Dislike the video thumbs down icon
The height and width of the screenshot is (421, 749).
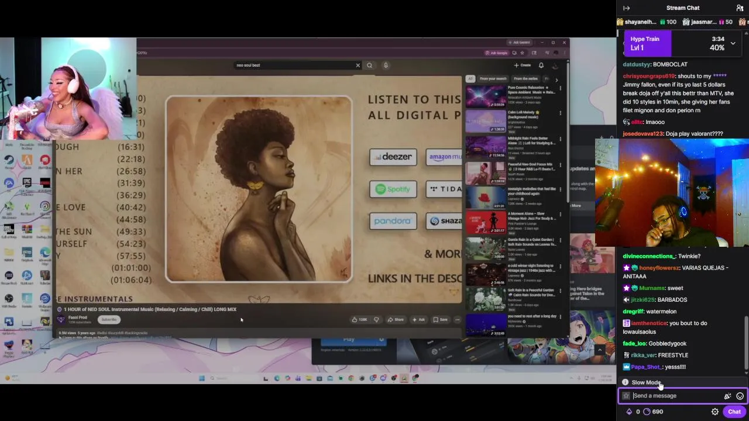[376, 320]
